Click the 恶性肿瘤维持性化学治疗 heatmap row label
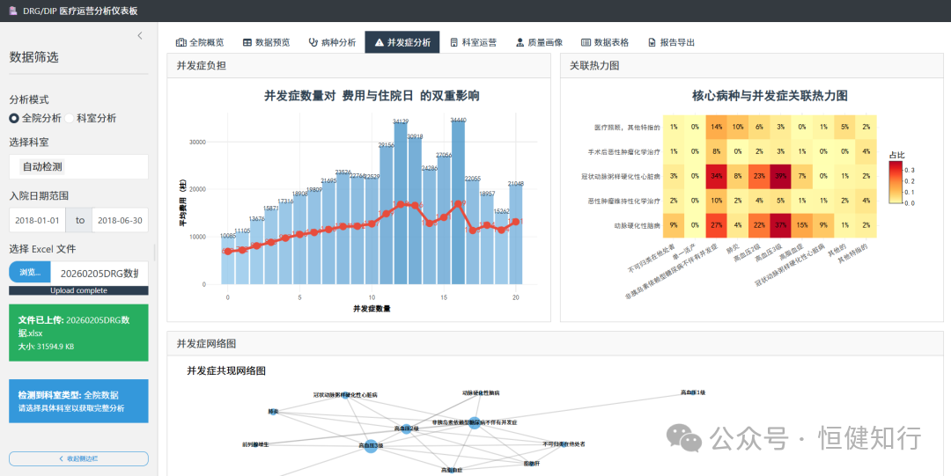Screen dimensions: 951x476 (x=623, y=201)
